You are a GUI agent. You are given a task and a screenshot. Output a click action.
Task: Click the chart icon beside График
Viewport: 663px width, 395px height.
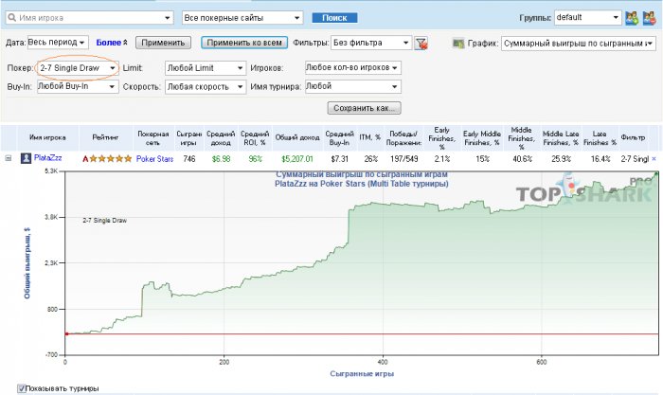pyautogui.click(x=458, y=44)
